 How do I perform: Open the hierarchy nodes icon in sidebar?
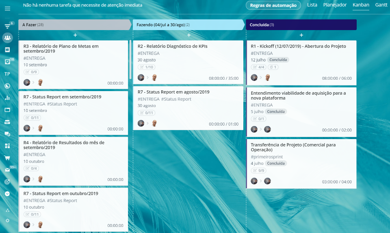tap(8, 210)
